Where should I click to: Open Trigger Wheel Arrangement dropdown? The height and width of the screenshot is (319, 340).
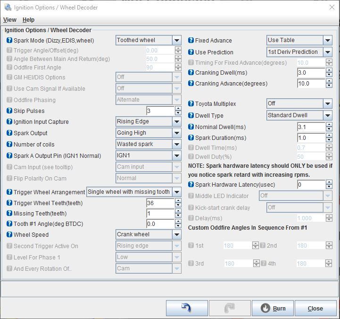(x=134, y=192)
